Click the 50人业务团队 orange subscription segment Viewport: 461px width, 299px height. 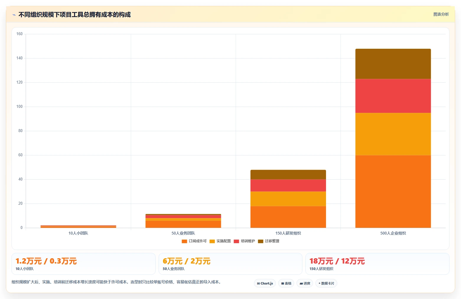tap(183, 224)
